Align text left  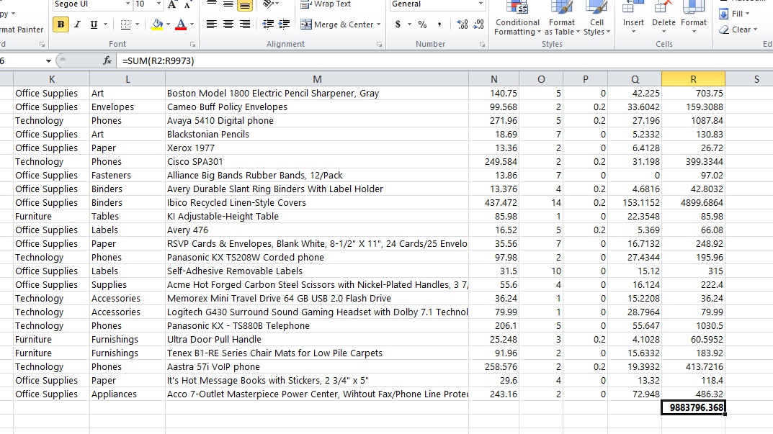tap(212, 24)
